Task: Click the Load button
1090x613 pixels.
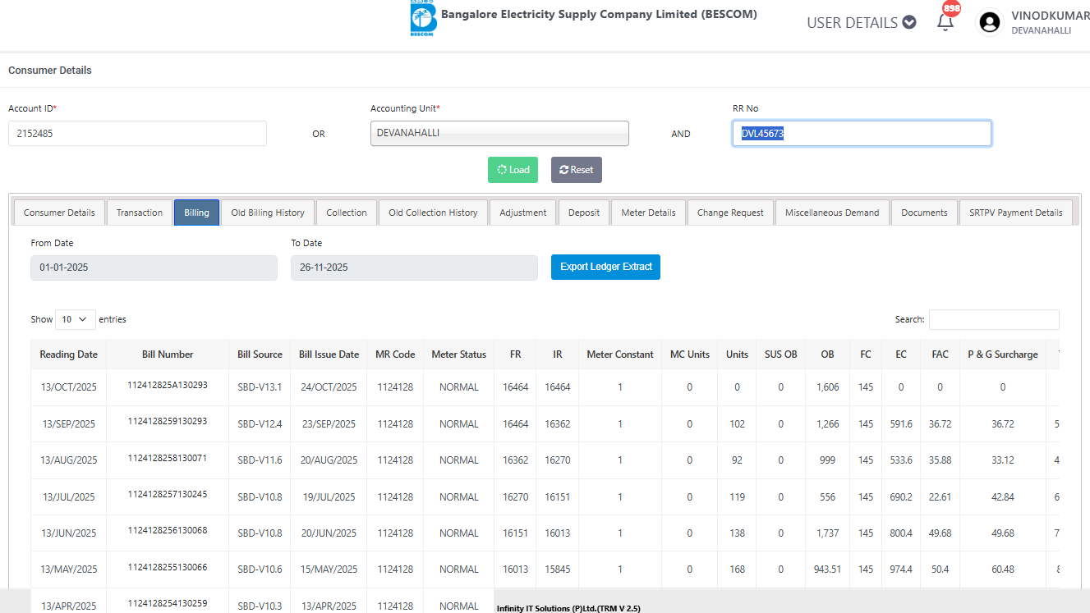Action: (x=513, y=170)
